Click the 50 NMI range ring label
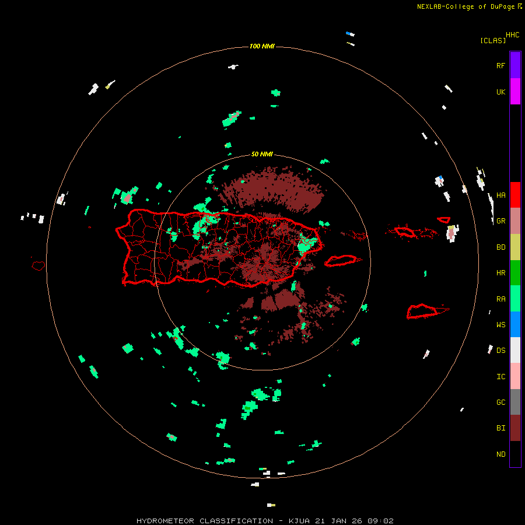Screen dimensions: 525x525 click(262, 154)
